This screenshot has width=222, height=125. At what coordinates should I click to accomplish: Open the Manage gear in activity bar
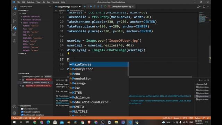14,113
